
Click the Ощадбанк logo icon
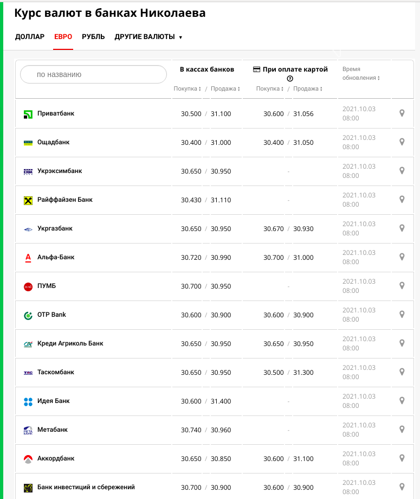[28, 143]
